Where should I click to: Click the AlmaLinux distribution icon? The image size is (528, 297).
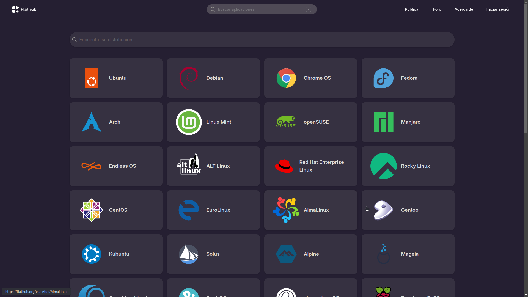(x=286, y=210)
